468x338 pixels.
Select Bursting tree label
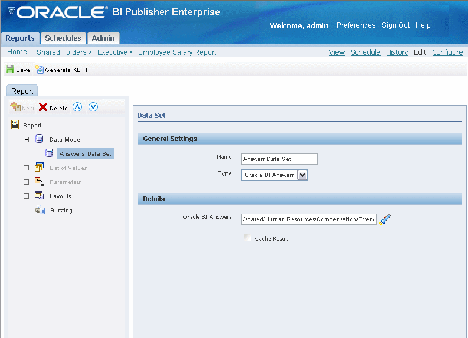pyautogui.click(x=61, y=211)
